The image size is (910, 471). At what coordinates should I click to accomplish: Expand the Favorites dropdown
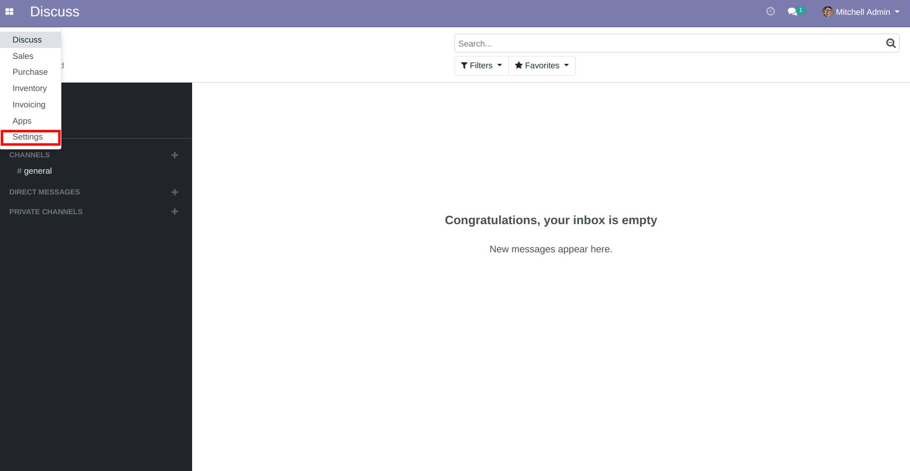542,66
